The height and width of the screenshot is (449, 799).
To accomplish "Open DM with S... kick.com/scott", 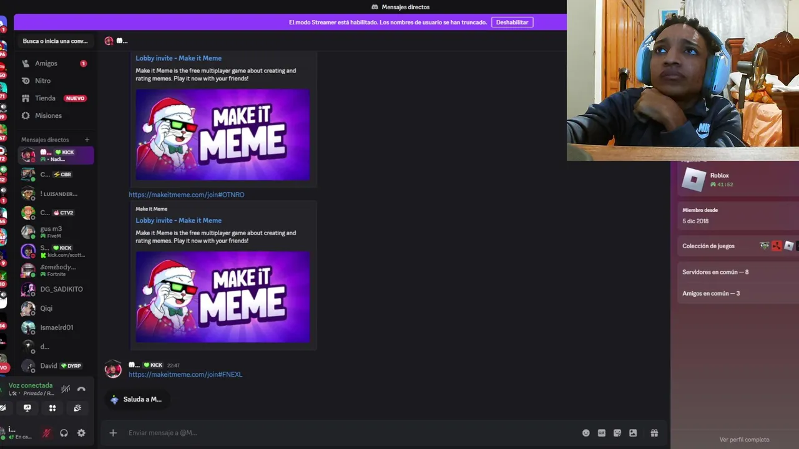I will pyautogui.click(x=56, y=251).
